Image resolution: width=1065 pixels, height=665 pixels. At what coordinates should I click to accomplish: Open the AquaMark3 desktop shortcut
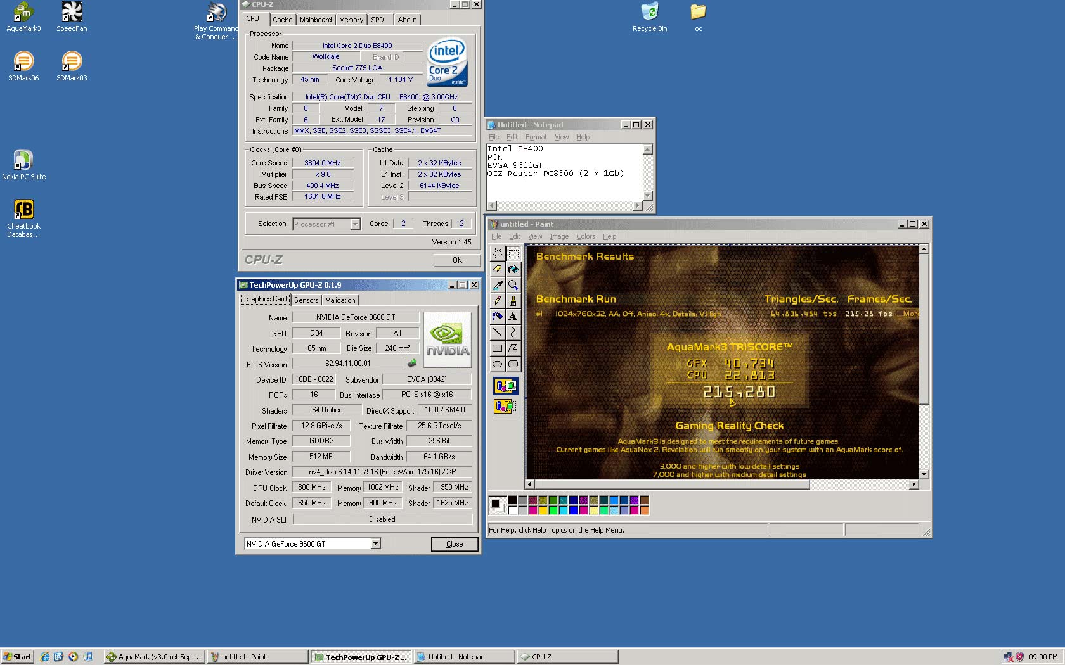[x=23, y=17]
